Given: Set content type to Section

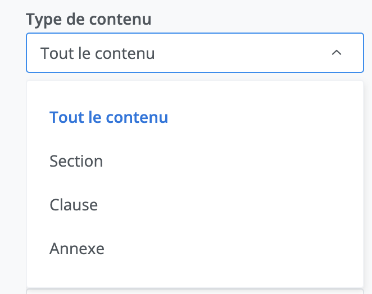Looking at the screenshot, I should [x=76, y=161].
